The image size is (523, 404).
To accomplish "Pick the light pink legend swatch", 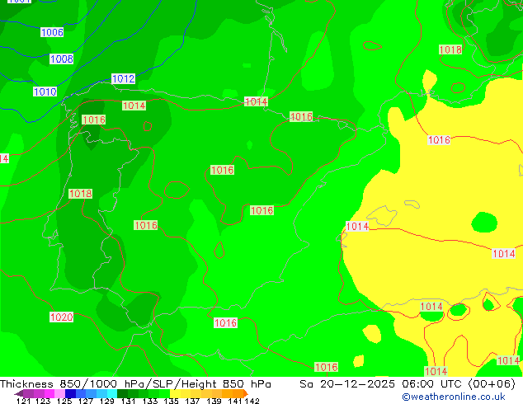I will pos(59,393).
